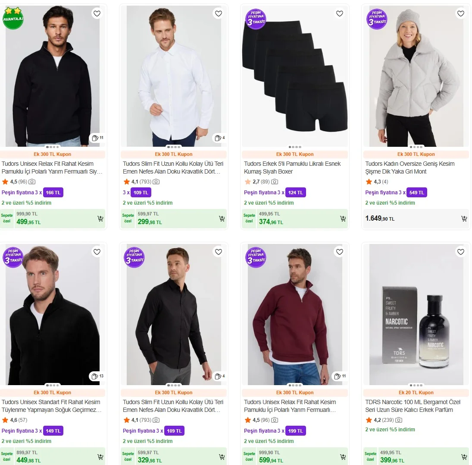
Task: Open TDRS Narcotic 100 ML perfume title
Action: (413, 406)
